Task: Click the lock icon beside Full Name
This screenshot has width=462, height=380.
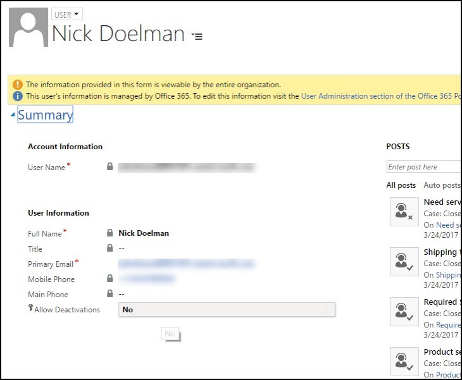Action: [x=110, y=233]
